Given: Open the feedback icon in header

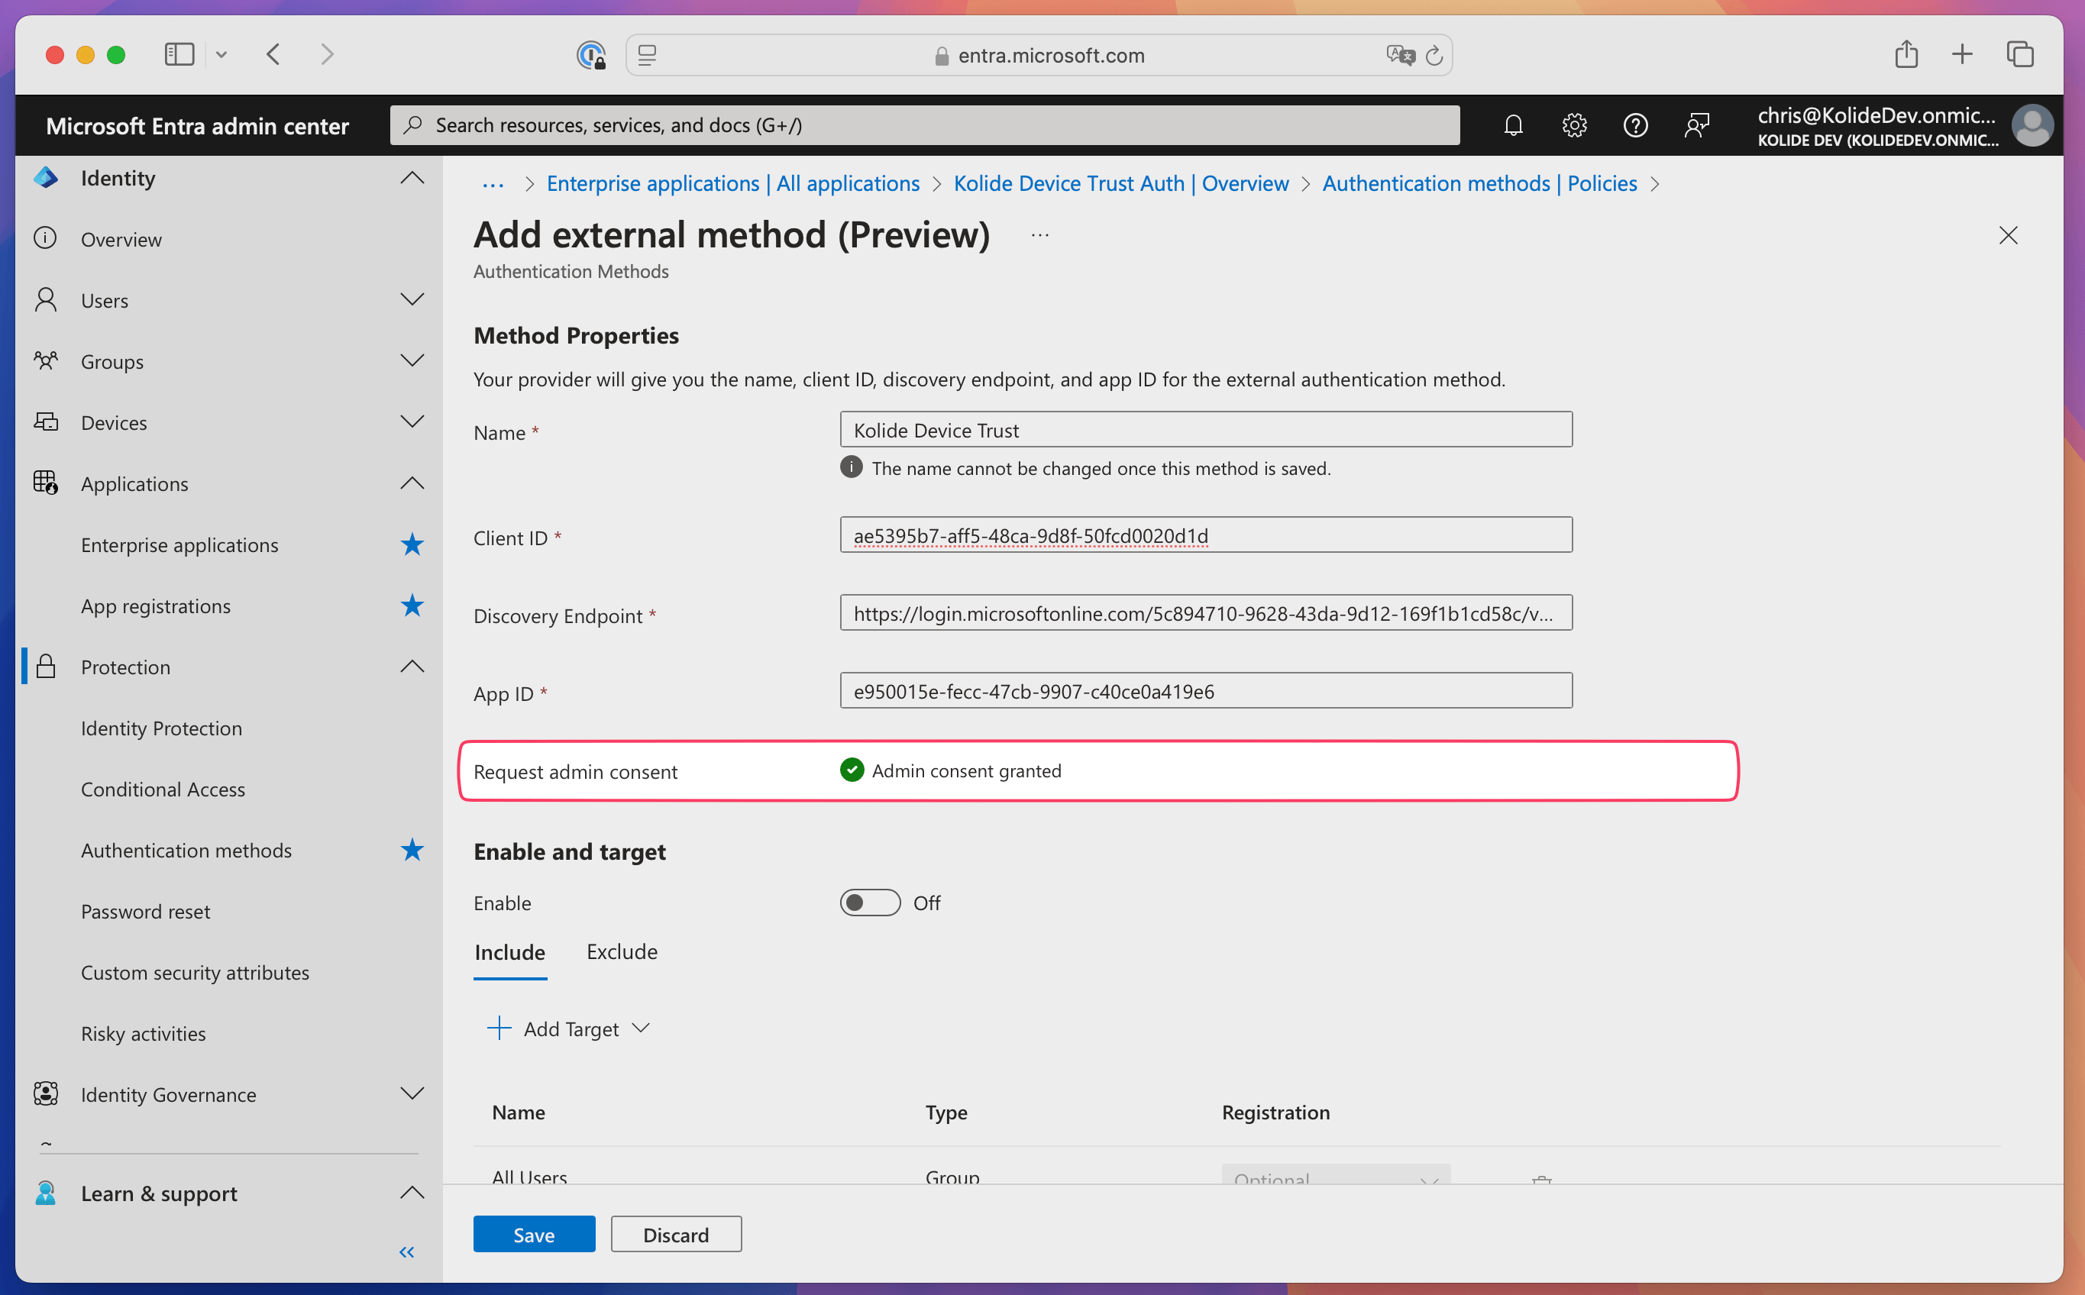Looking at the screenshot, I should pos(1696,126).
